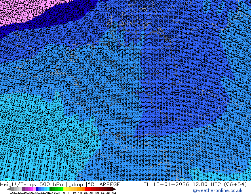
Task: Click the grey left arrow end of colorbar
Action: (9, 189)
